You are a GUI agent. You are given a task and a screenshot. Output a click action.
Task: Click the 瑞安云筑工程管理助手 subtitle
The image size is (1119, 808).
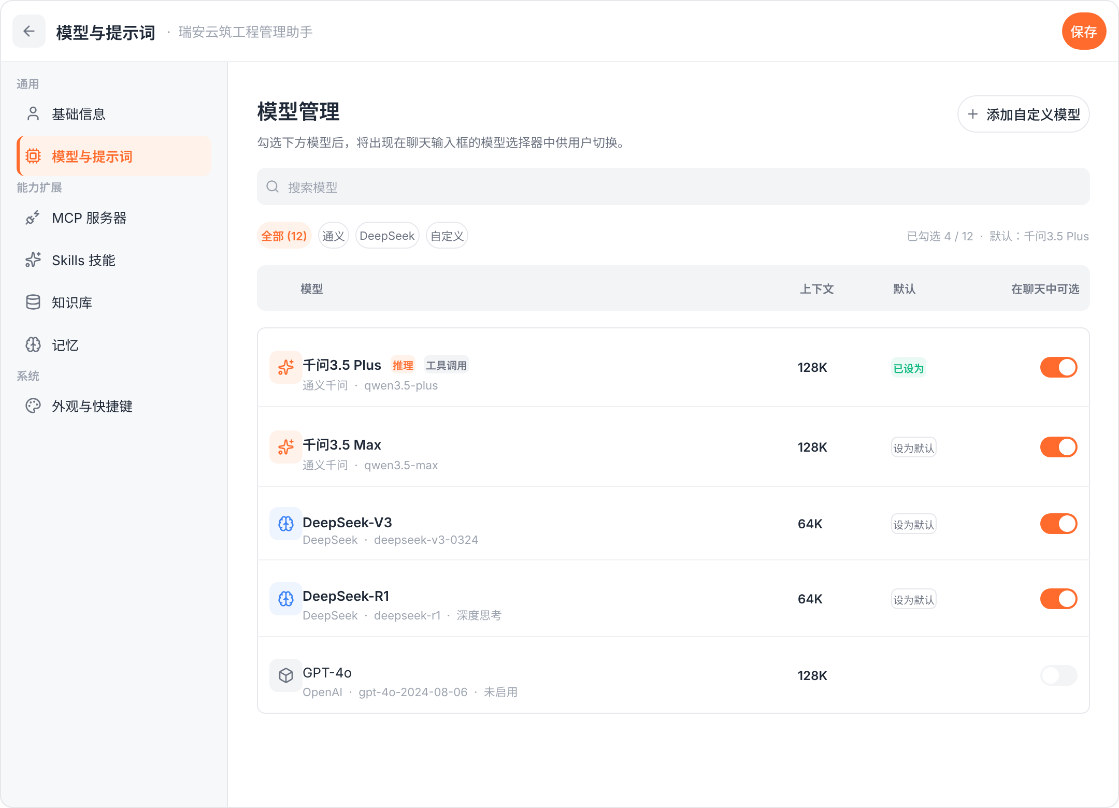(246, 32)
